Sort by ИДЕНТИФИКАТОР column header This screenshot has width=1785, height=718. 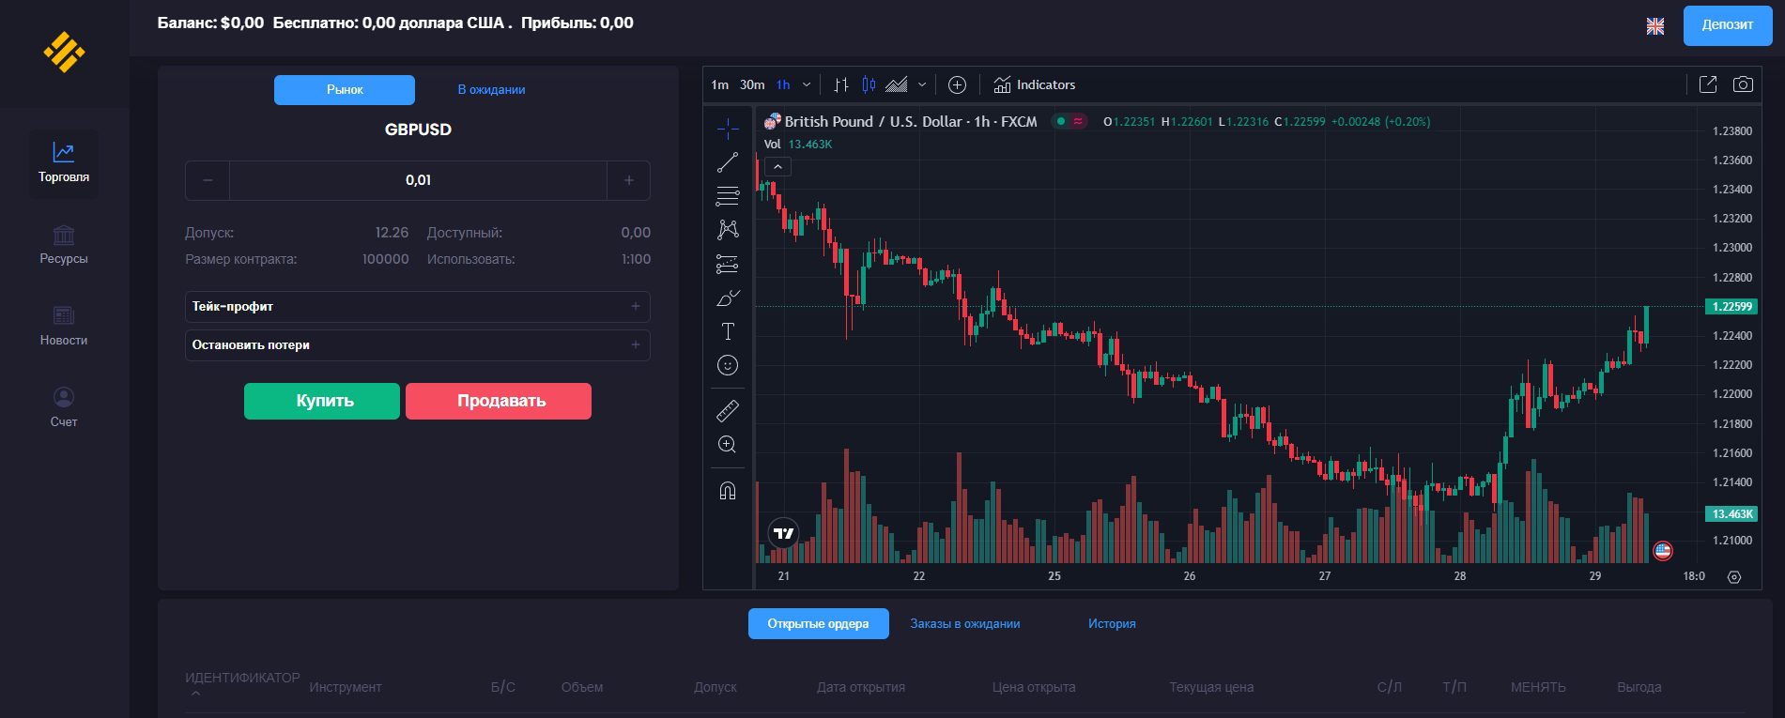click(x=242, y=678)
